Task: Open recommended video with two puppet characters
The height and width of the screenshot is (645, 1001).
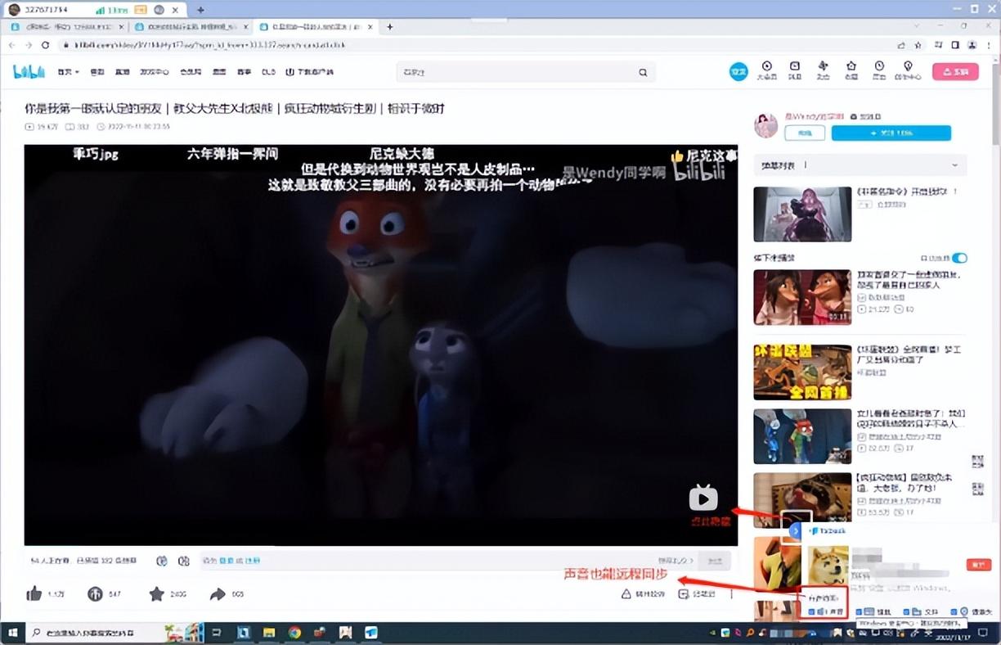Action: tap(802, 296)
